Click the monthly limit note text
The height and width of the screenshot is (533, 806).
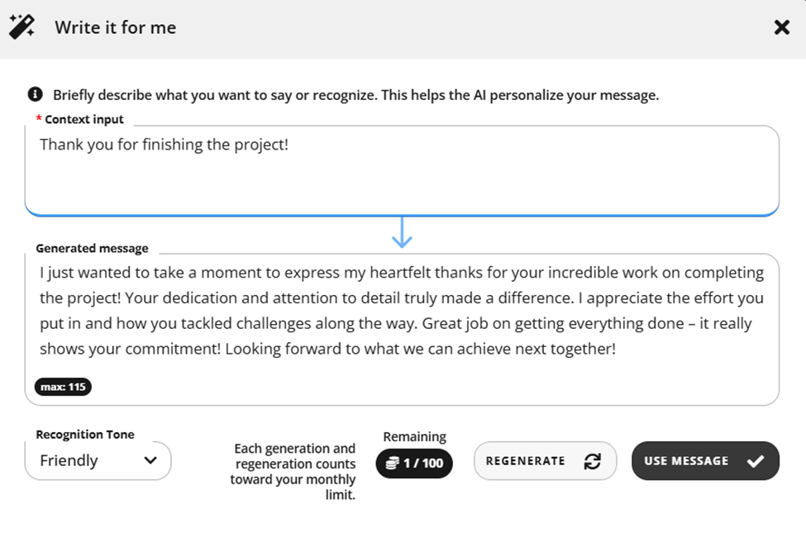[293, 471]
